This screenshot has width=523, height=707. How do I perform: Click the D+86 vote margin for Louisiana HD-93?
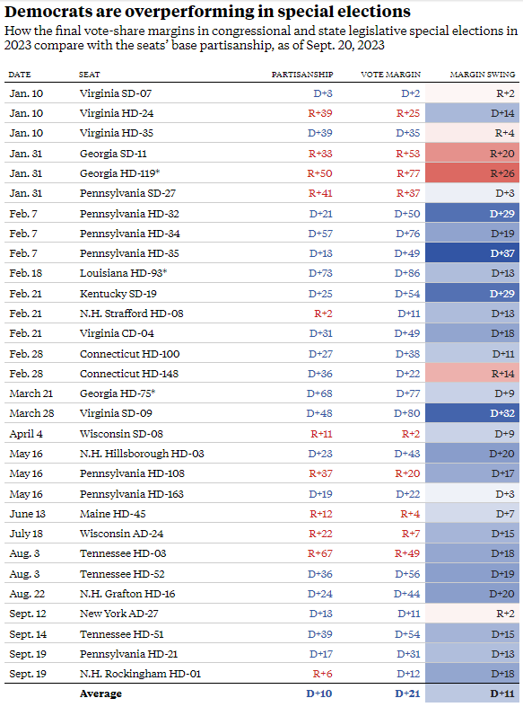coord(407,273)
